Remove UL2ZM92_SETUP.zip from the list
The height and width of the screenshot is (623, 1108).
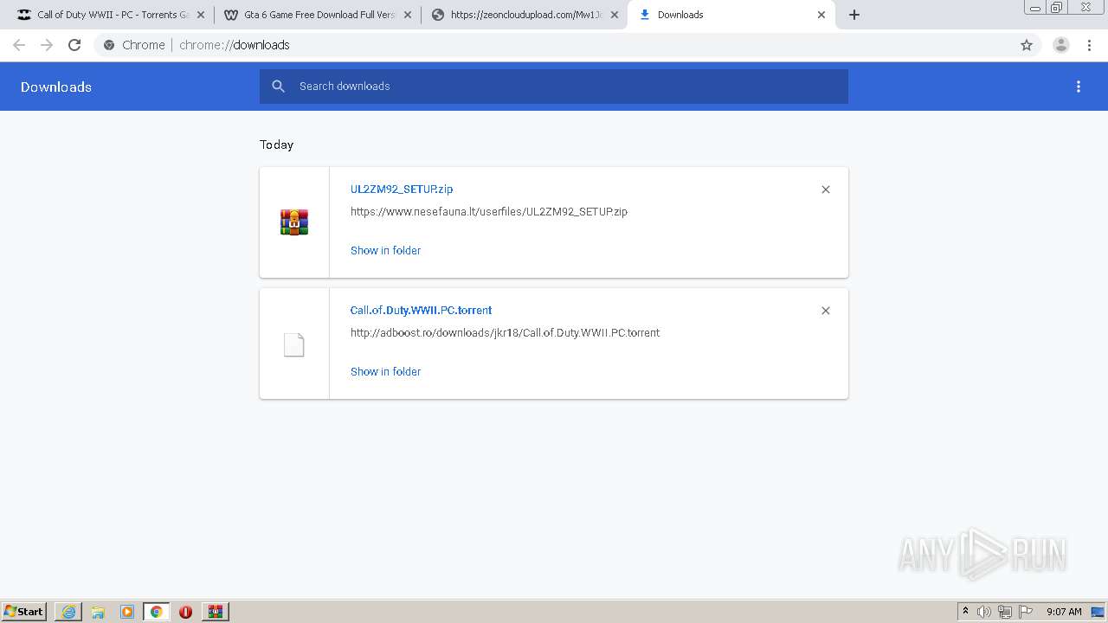(826, 189)
